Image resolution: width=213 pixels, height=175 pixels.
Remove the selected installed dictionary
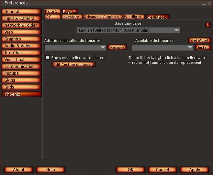point(117,47)
